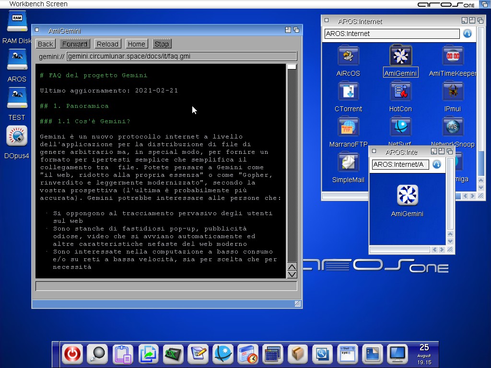
Task: Click the Home button in AmiGemini
Action: [x=136, y=44]
